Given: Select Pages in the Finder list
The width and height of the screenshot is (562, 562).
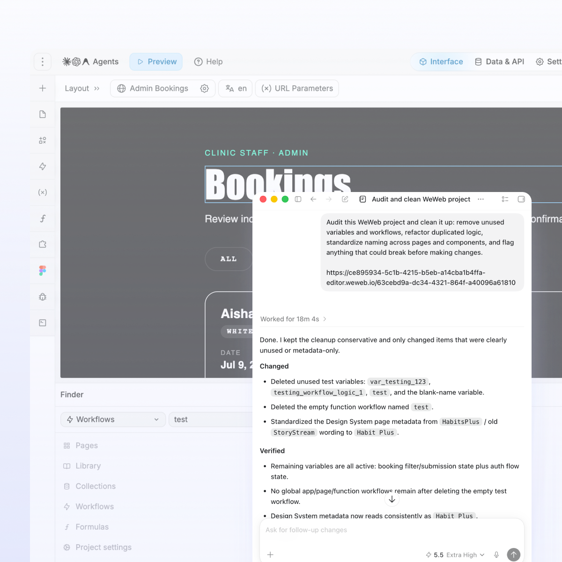Looking at the screenshot, I should [x=81, y=445].
